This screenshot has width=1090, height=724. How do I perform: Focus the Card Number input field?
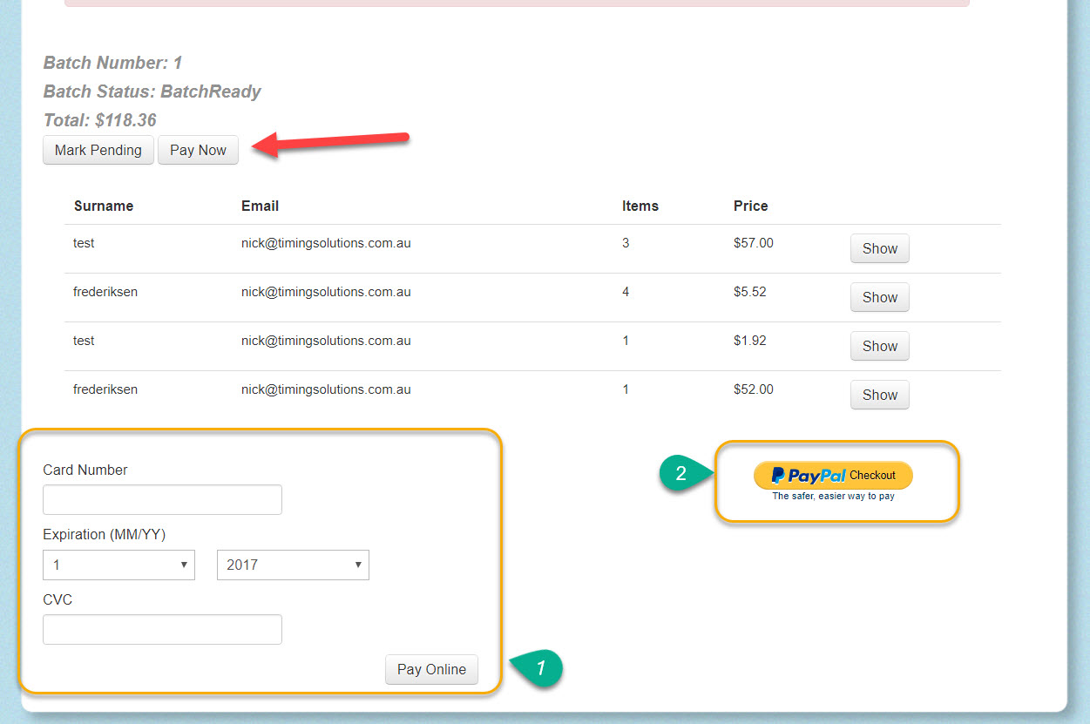tap(162, 500)
